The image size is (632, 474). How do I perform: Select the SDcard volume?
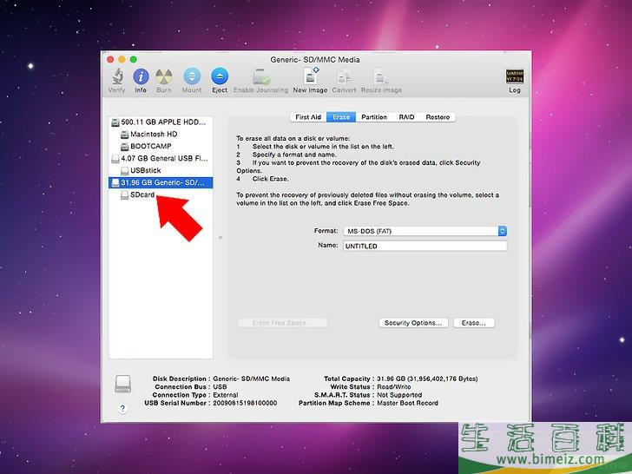point(161,194)
